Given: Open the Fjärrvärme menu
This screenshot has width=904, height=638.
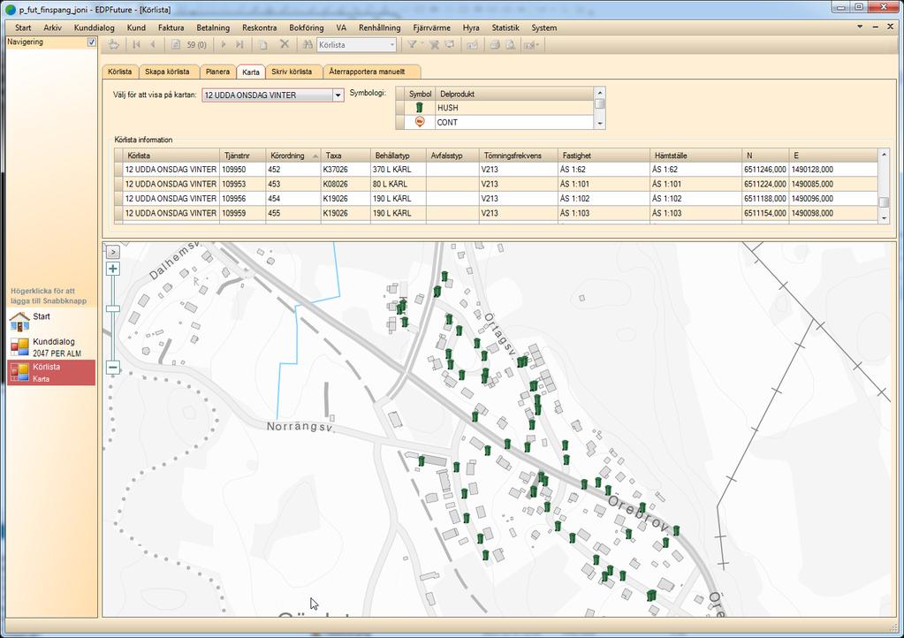Looking at the screenshot, I should (432, 27).
